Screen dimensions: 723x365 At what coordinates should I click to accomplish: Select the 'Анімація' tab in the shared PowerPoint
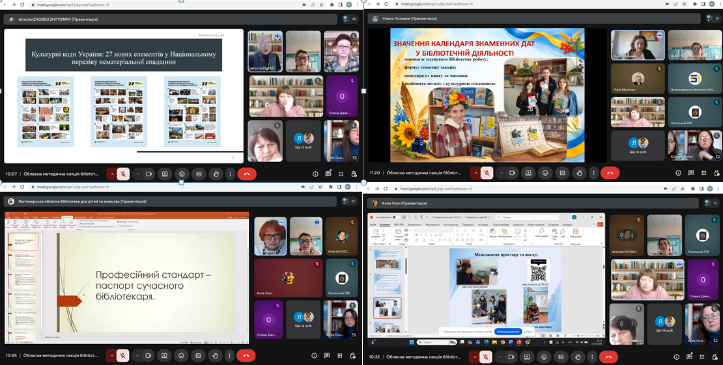pos(483,224)
